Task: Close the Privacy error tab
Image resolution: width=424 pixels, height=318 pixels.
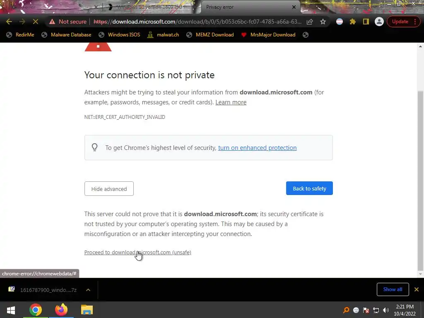Action: [x=294, y=7]
